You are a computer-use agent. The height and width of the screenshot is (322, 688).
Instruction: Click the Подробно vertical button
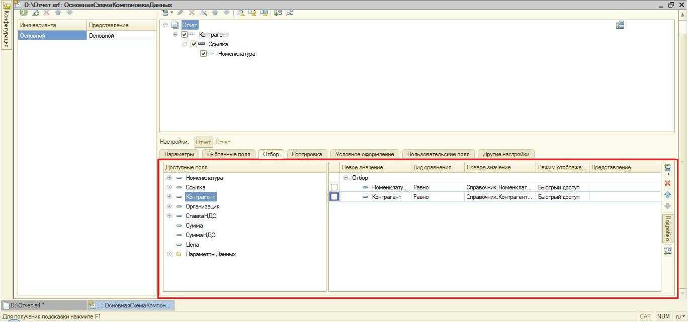tap(667, 229)
